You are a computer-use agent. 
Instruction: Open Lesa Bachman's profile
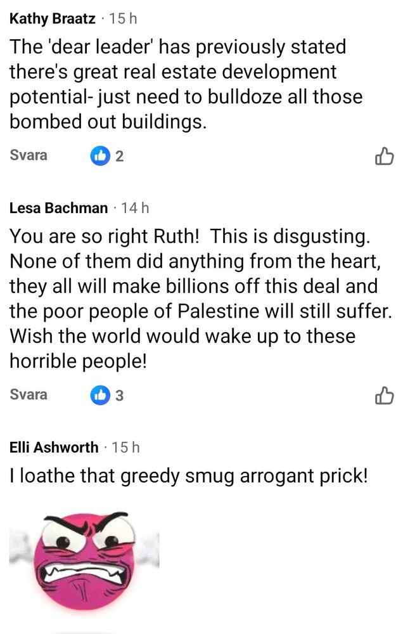pyautogui.click(x=58, y=208)
